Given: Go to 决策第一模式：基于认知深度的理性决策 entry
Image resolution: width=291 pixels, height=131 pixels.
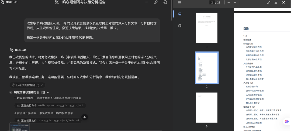Looking at the screenshot, I should click(264, 110).
